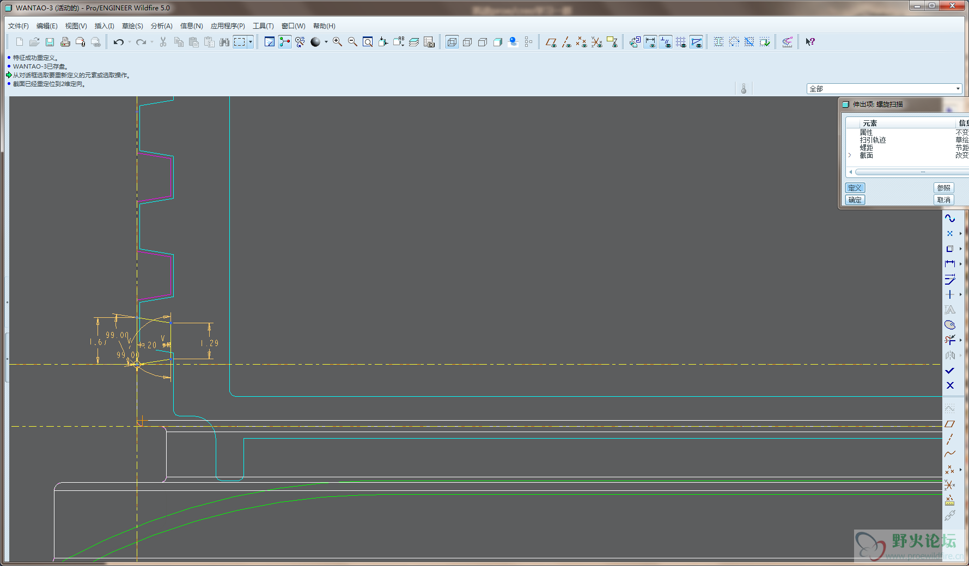Viewport: 969px width, 566px height.
Task: Click the datum curve tool in sidebar
Action: tap(950, 454)
